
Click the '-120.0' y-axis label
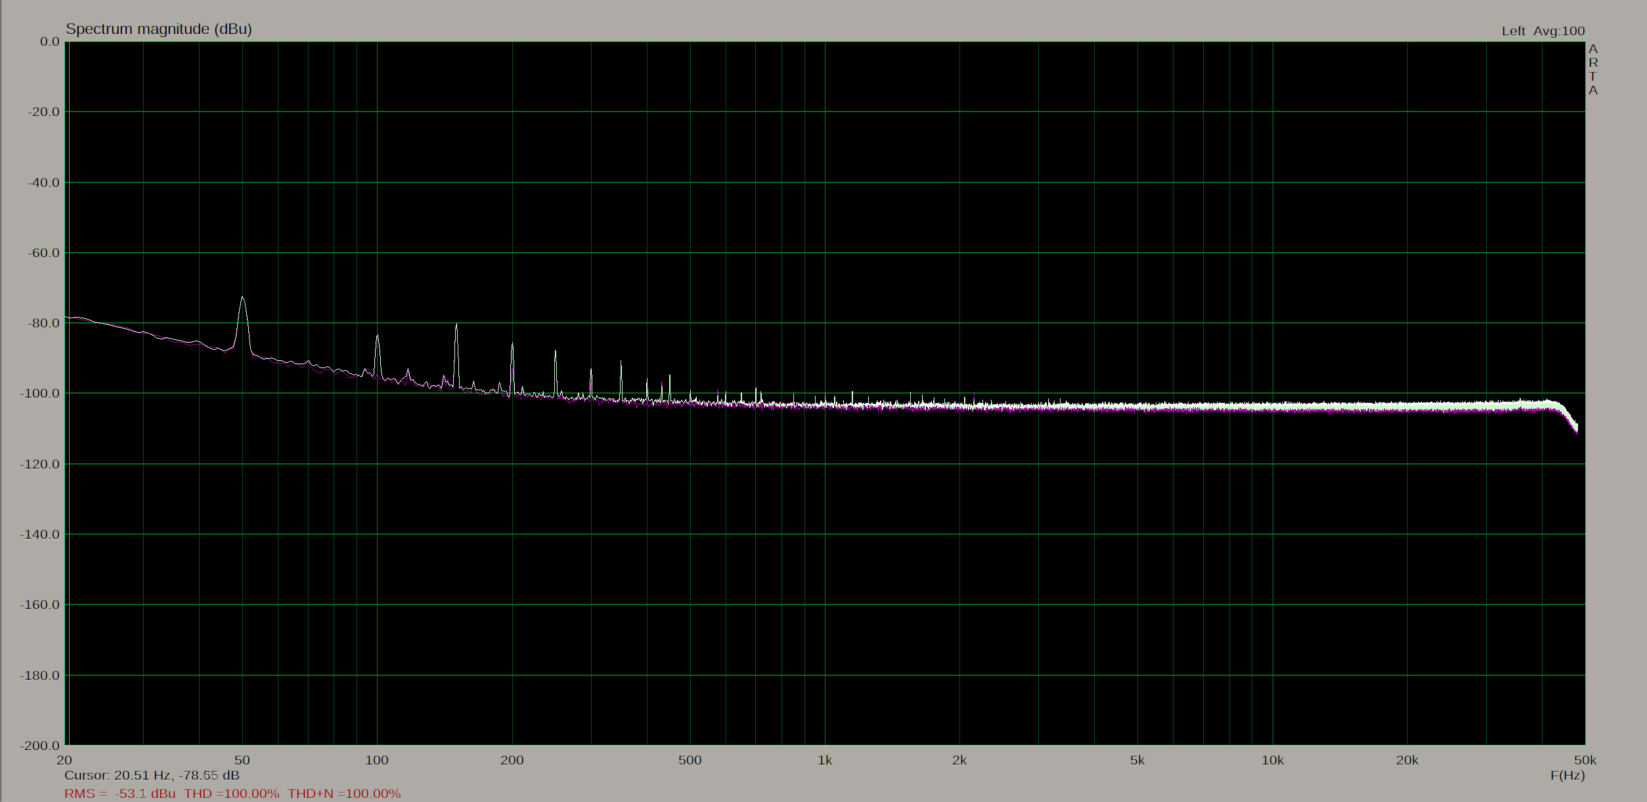click(40, 464)
